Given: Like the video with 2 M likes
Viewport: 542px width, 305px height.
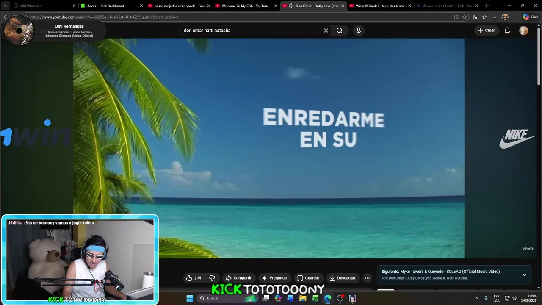Looking at the screenshot, I should click(x=193, y=278).
